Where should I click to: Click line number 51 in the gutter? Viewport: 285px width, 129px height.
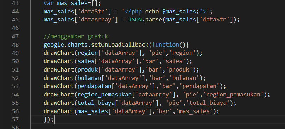pyautogui.click(x=15, y=69)
